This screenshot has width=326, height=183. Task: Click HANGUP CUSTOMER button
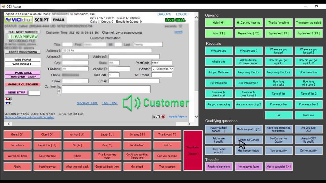[23, 84]
